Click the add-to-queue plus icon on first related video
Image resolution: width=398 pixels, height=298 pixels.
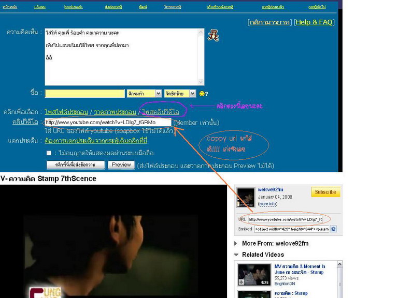[241, 282]
